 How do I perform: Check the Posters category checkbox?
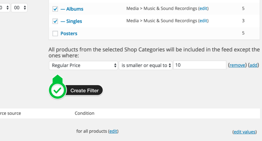click(55, 33)
